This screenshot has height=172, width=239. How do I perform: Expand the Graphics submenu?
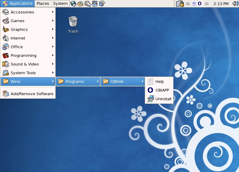click(28, 29)
